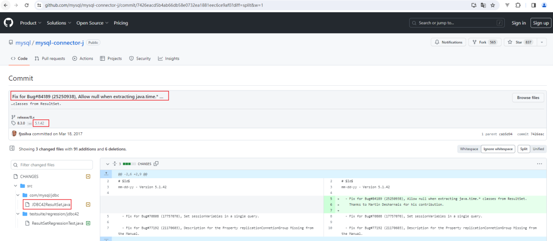Image resolution: width=553 pixels, height=241 pixels.
Task: Click the gray V extension icon
Action: 507,5
